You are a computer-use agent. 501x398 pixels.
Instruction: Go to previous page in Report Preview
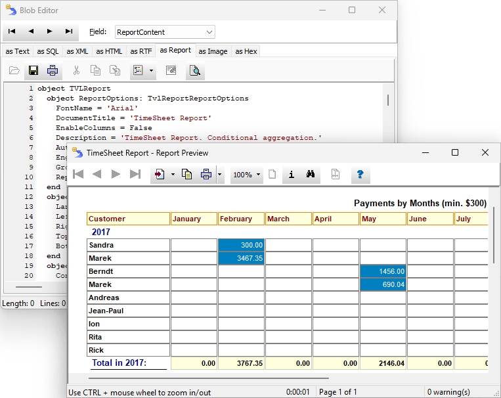97,175
